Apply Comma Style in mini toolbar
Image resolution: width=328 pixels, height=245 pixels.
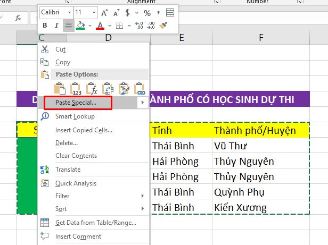click(x=158, y=13)
